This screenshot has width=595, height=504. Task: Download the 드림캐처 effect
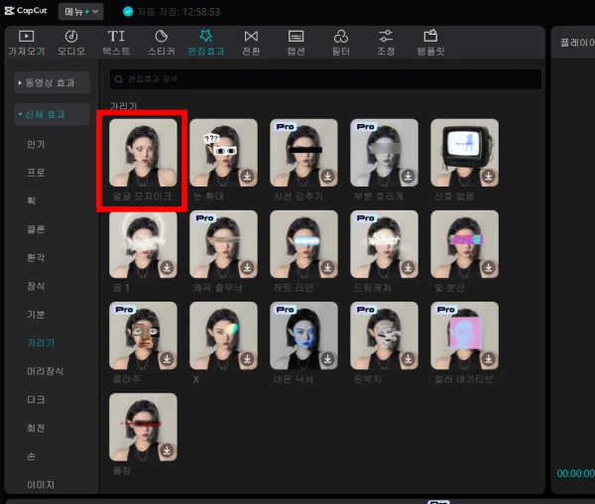(x=408, y=268)
